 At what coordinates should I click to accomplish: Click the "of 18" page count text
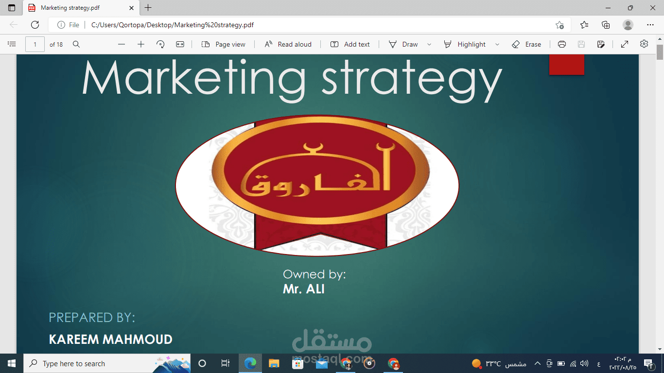[x=56, y=44]
